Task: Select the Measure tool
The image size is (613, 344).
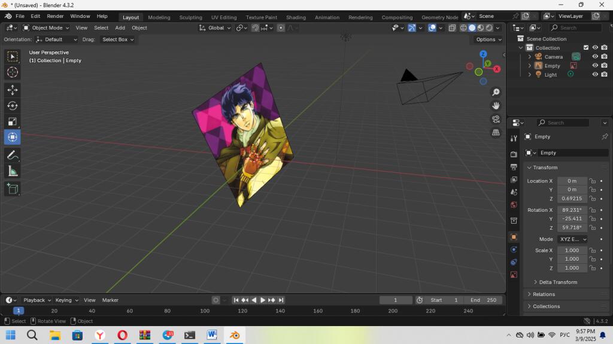Action: (x=13, y=171)
